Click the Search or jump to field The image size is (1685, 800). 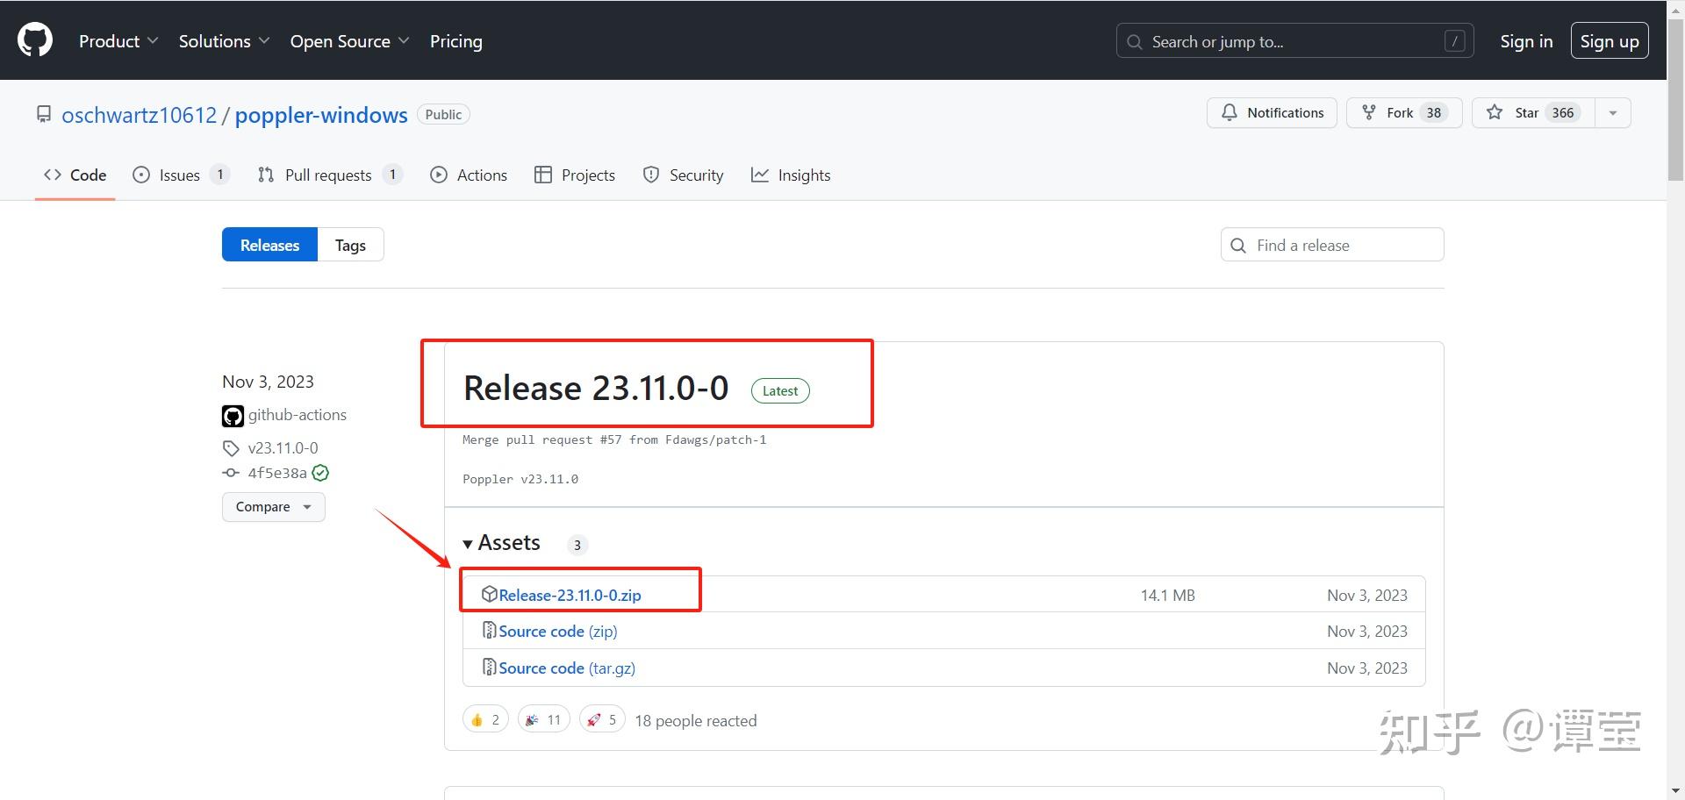pos(1294,41)
